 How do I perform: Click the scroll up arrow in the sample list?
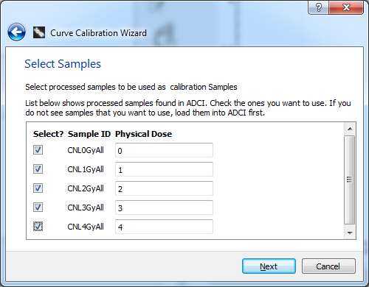tap(350, 129)
